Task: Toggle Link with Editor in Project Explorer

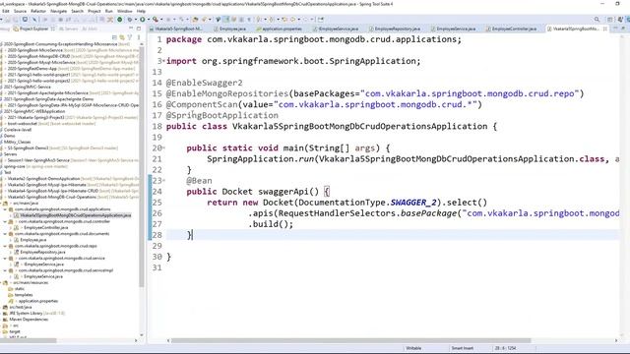Action: point(122,37)
